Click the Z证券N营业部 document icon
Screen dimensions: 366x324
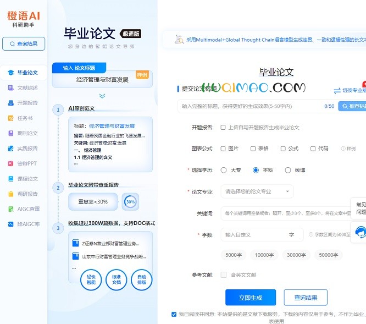click(x=75, y=243)
